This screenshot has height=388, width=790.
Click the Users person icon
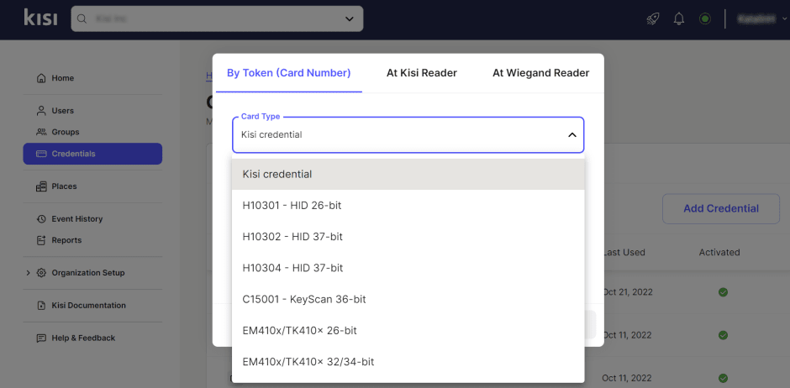click(41, 111)
